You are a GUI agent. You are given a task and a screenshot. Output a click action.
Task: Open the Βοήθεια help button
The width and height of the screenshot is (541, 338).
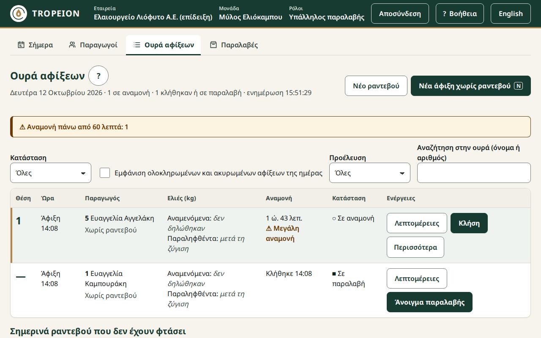point(460,14)
